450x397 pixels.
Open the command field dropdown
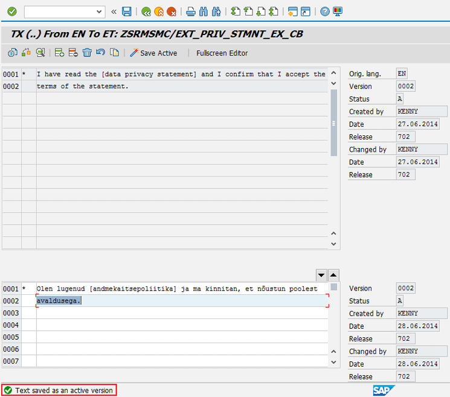click(100, 11)
